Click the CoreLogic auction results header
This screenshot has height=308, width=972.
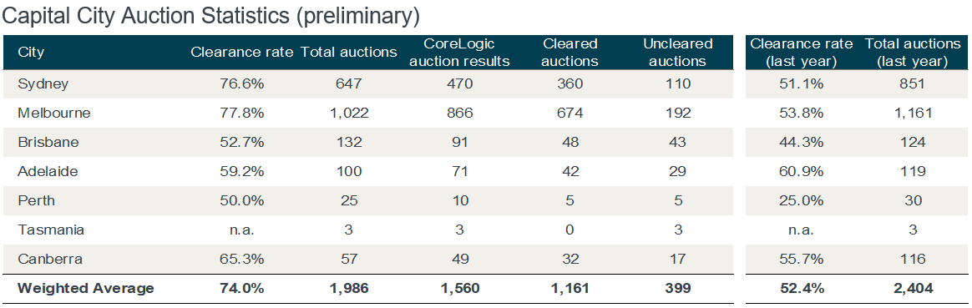460,53
